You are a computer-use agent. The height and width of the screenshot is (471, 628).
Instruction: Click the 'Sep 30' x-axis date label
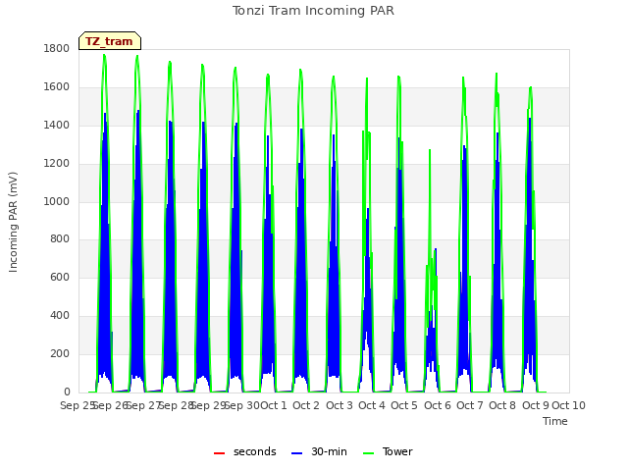click(x=241, y=405)
